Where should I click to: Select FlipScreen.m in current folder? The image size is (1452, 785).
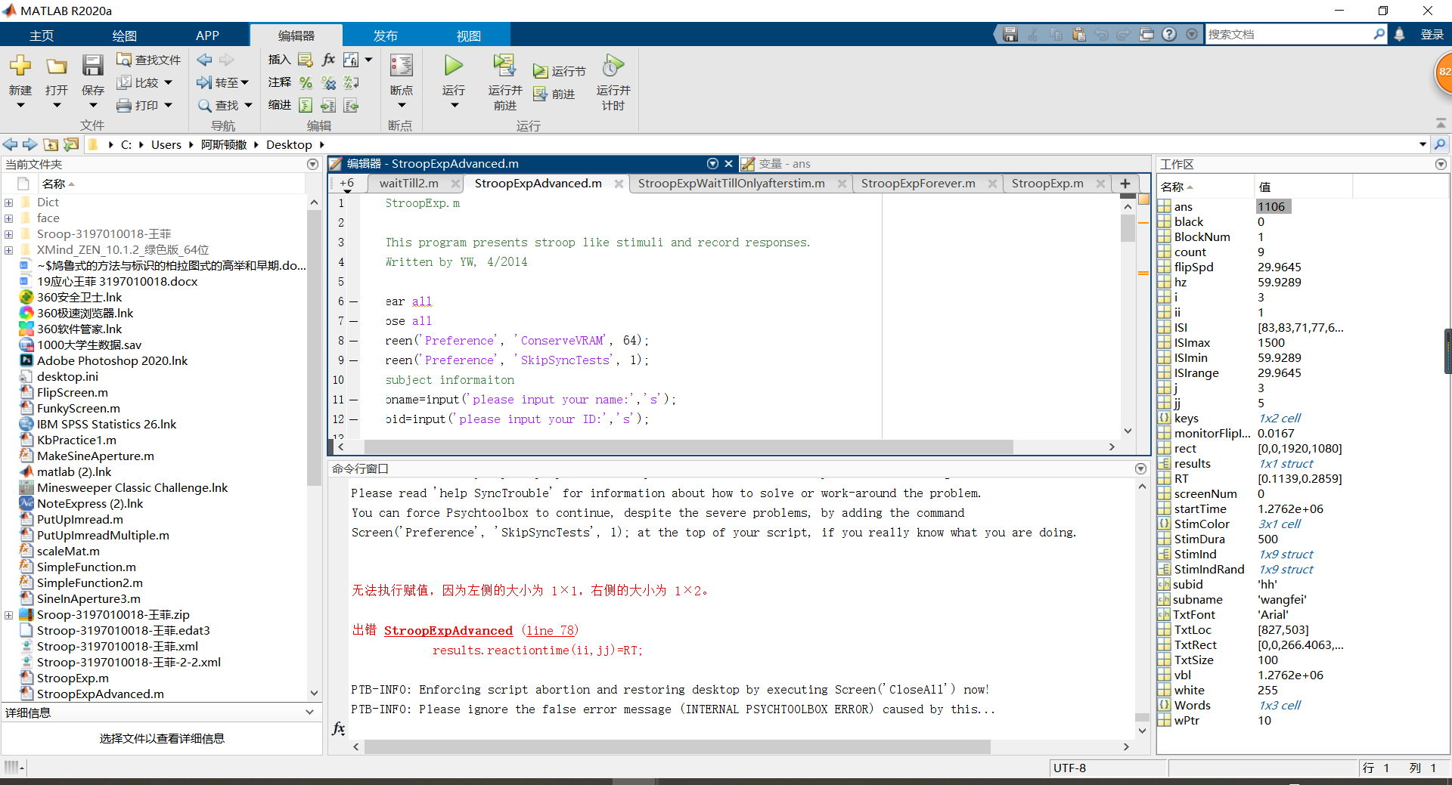coord(72,392)
